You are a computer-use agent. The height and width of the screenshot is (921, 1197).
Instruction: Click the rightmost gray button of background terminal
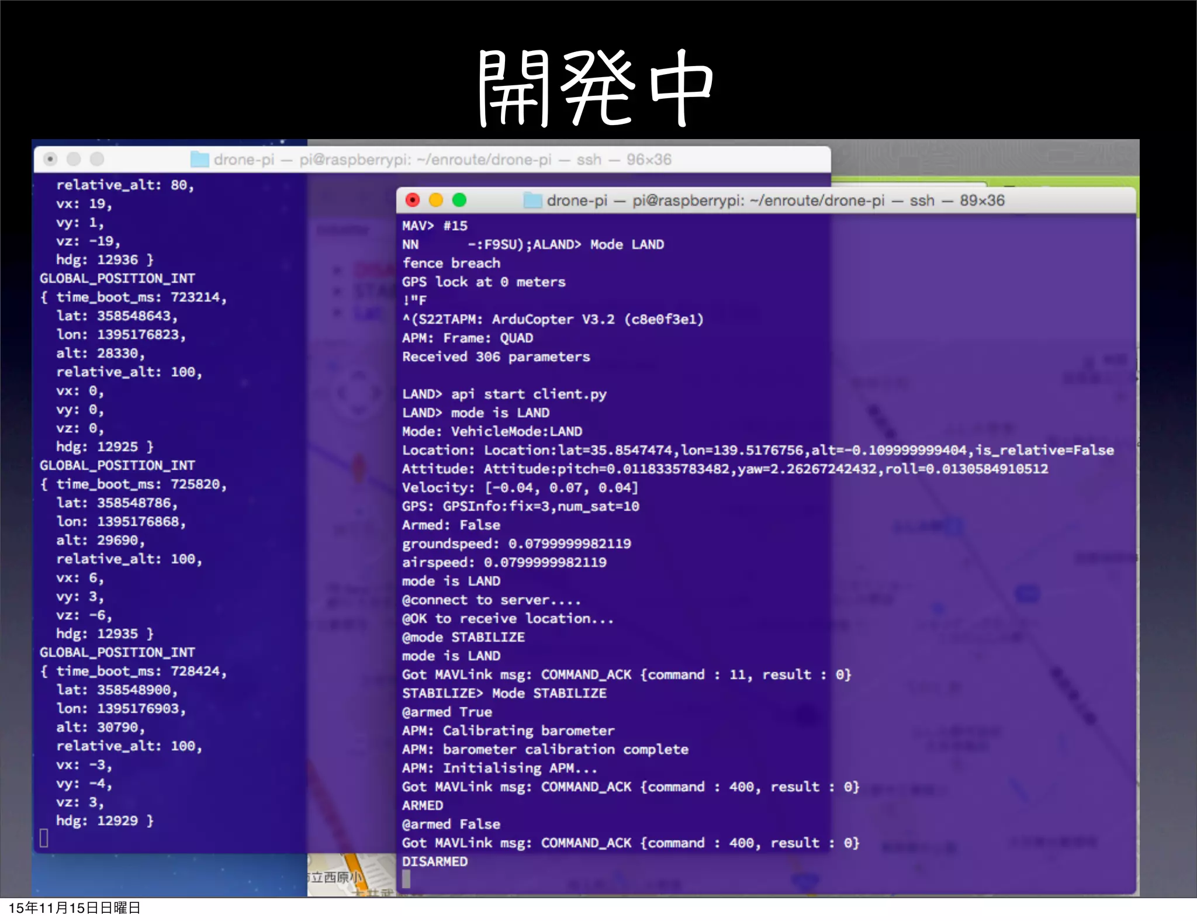tap(97, 159)
